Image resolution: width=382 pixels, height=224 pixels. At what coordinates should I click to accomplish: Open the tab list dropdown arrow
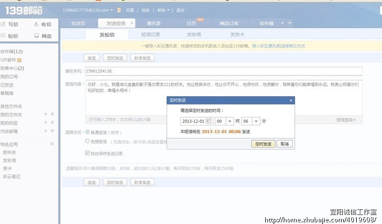290,23
